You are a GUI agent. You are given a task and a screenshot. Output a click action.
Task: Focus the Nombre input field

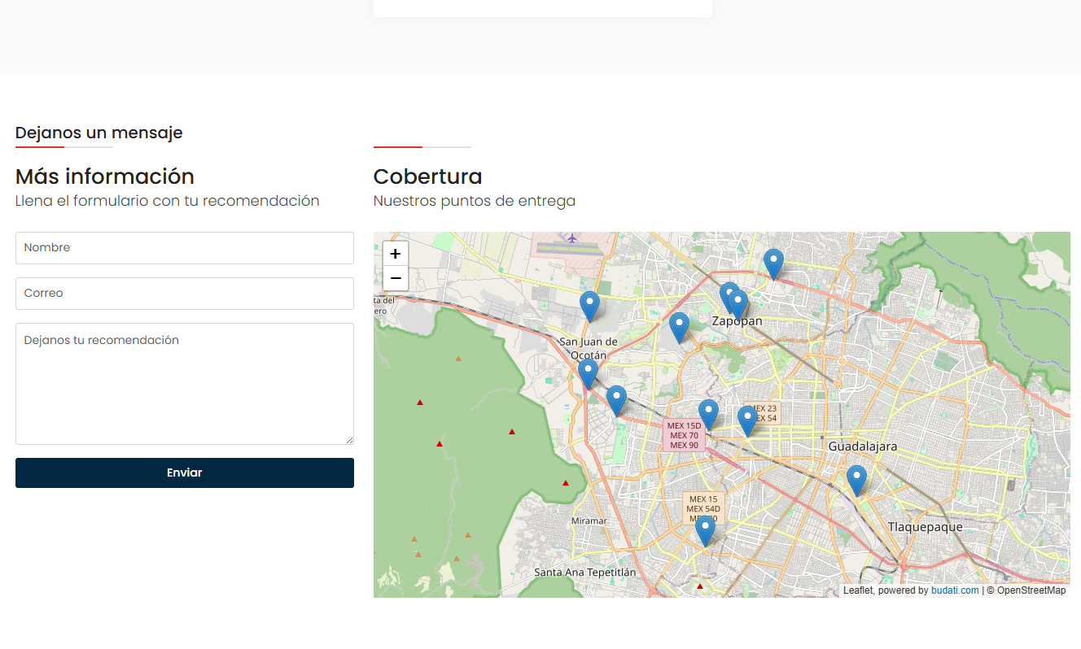(185, 248)
